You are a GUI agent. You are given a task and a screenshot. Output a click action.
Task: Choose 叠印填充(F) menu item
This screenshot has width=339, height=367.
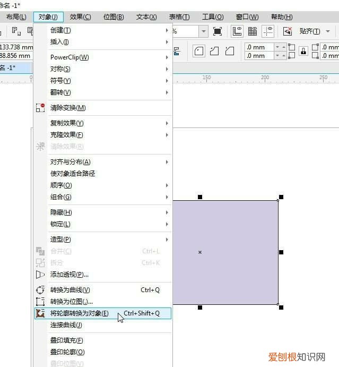pyautogui.click(x=103, y=340)
